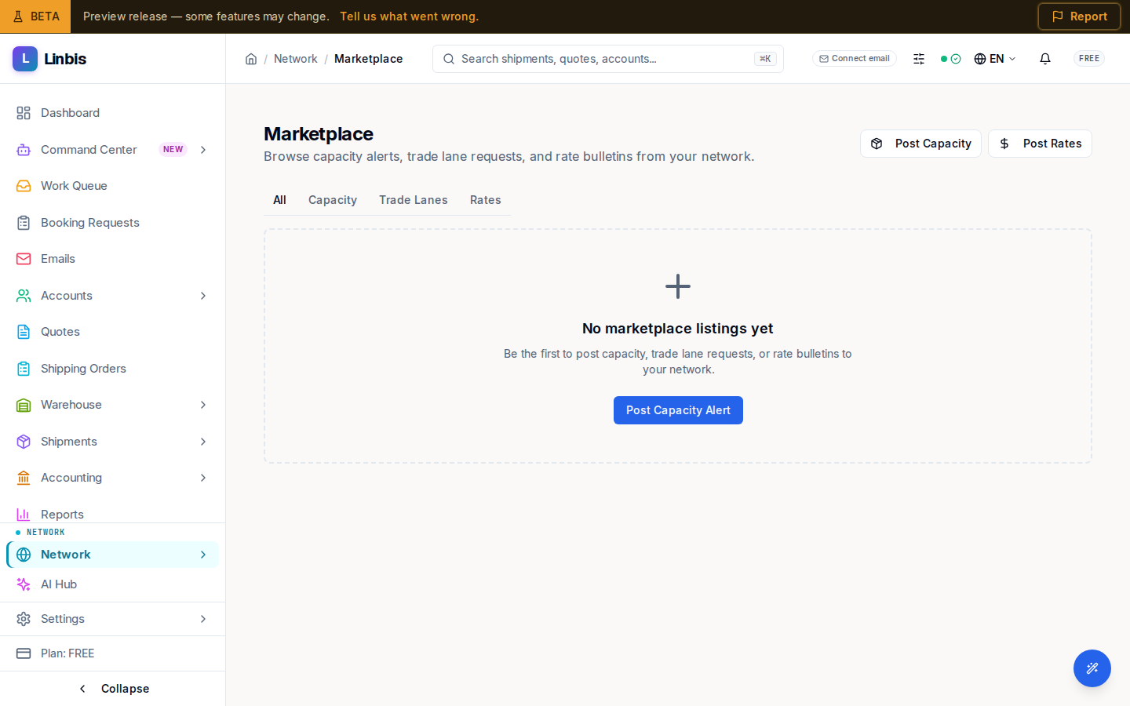The height and width of the screenshot is (706, 1130).
Task: Click the Marketplace breadcrumb text
Action: 369,59
